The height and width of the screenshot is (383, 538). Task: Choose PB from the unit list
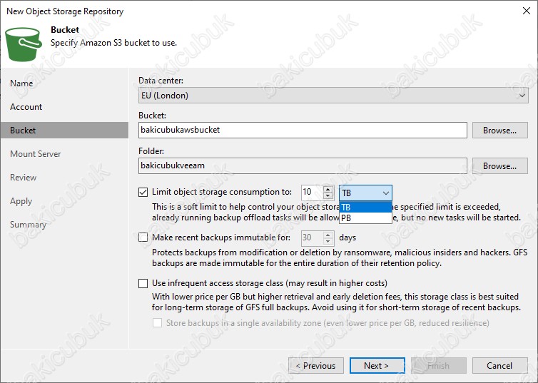tap(365, 218)
